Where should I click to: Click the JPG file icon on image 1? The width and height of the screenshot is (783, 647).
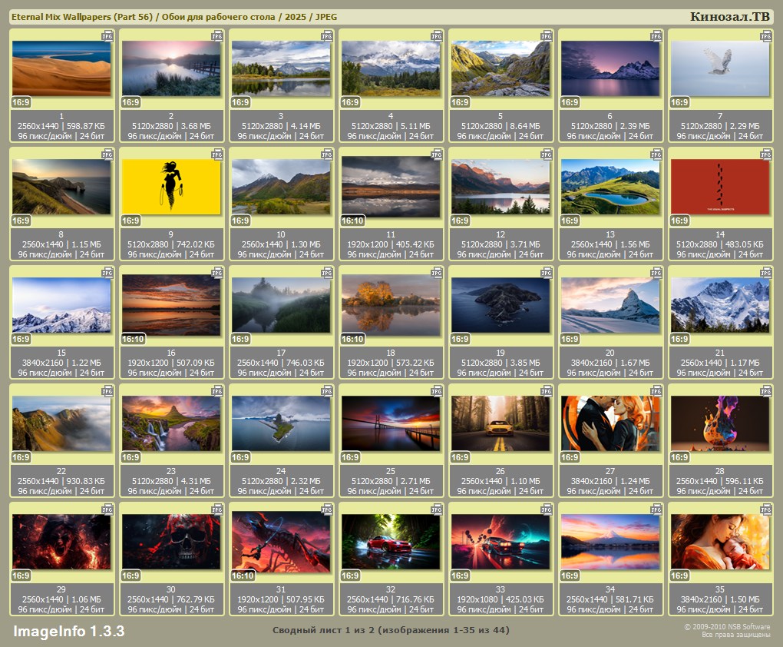click(107, 36)
